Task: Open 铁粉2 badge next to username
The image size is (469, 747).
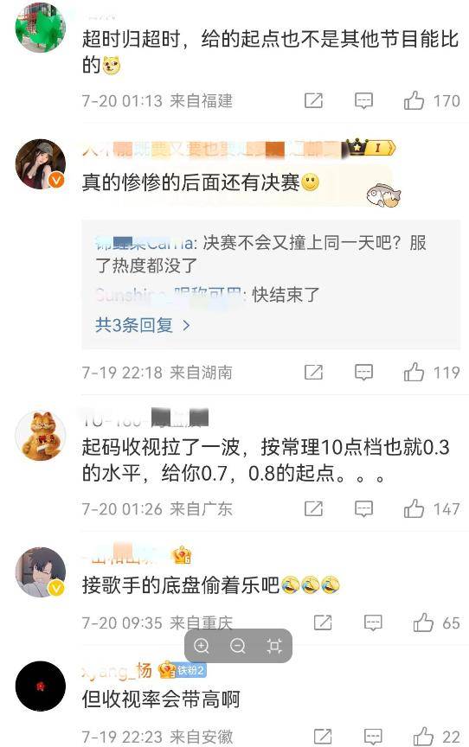Action: 190,670
